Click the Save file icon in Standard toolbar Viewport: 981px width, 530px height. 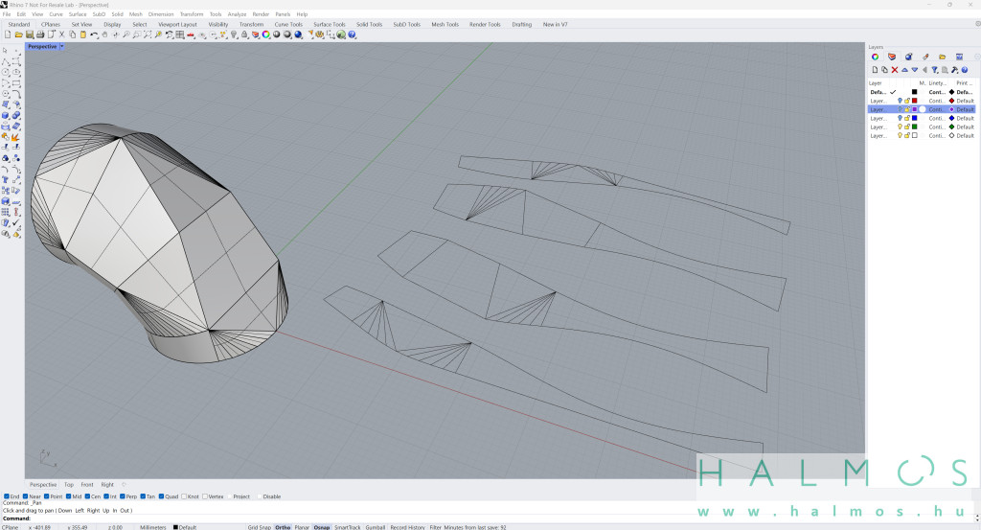tap(31, 35)
